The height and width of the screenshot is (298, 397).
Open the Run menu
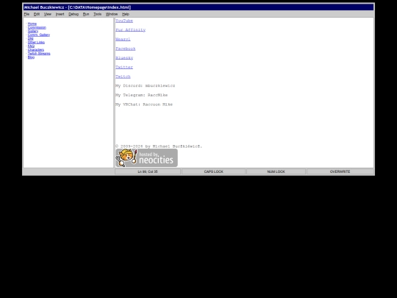tap(86, 14)
